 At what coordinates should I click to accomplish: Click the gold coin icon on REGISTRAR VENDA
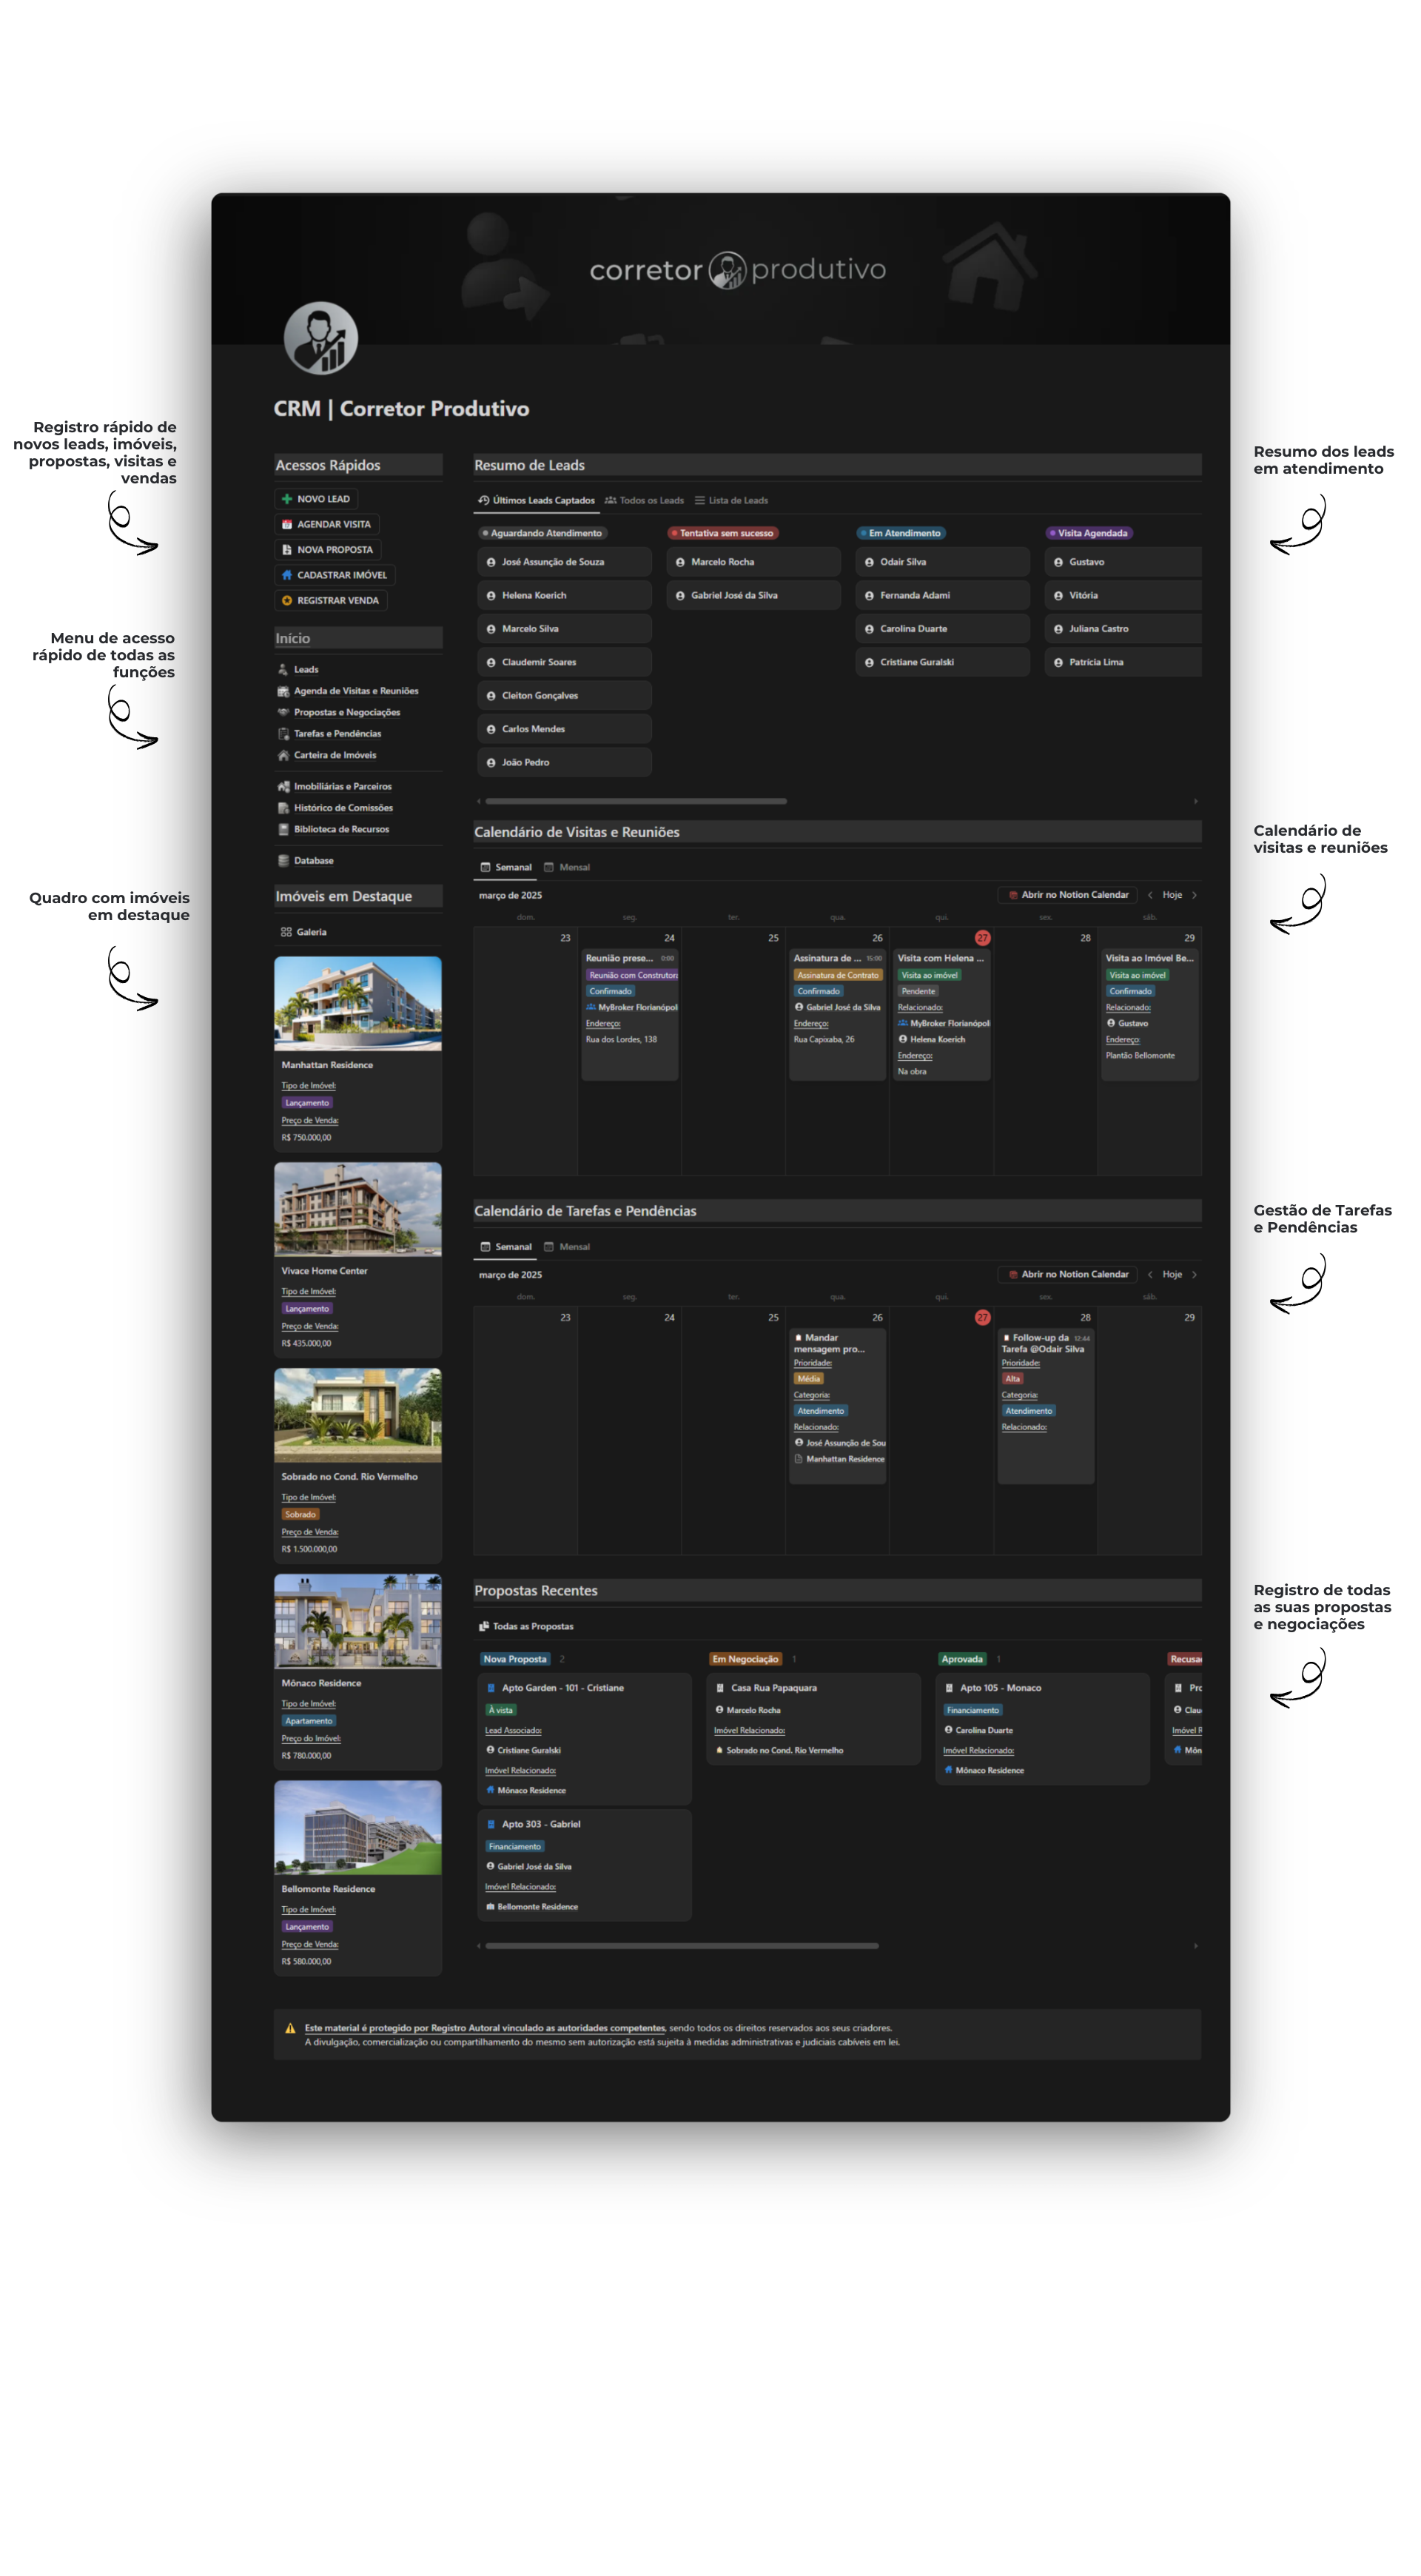[x=287, y=601]
